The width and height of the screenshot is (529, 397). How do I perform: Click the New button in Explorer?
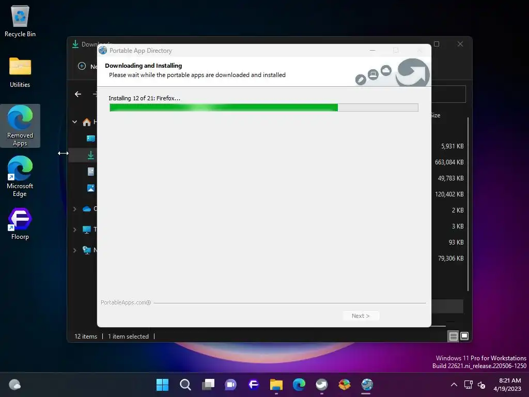[87, 66]
